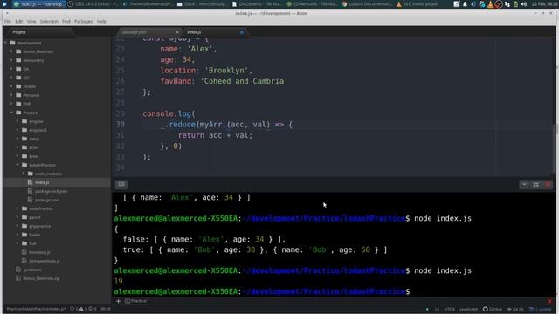Screen dimensions: 559x314
Task: Expand the Svelte folder
Action: 17,235
